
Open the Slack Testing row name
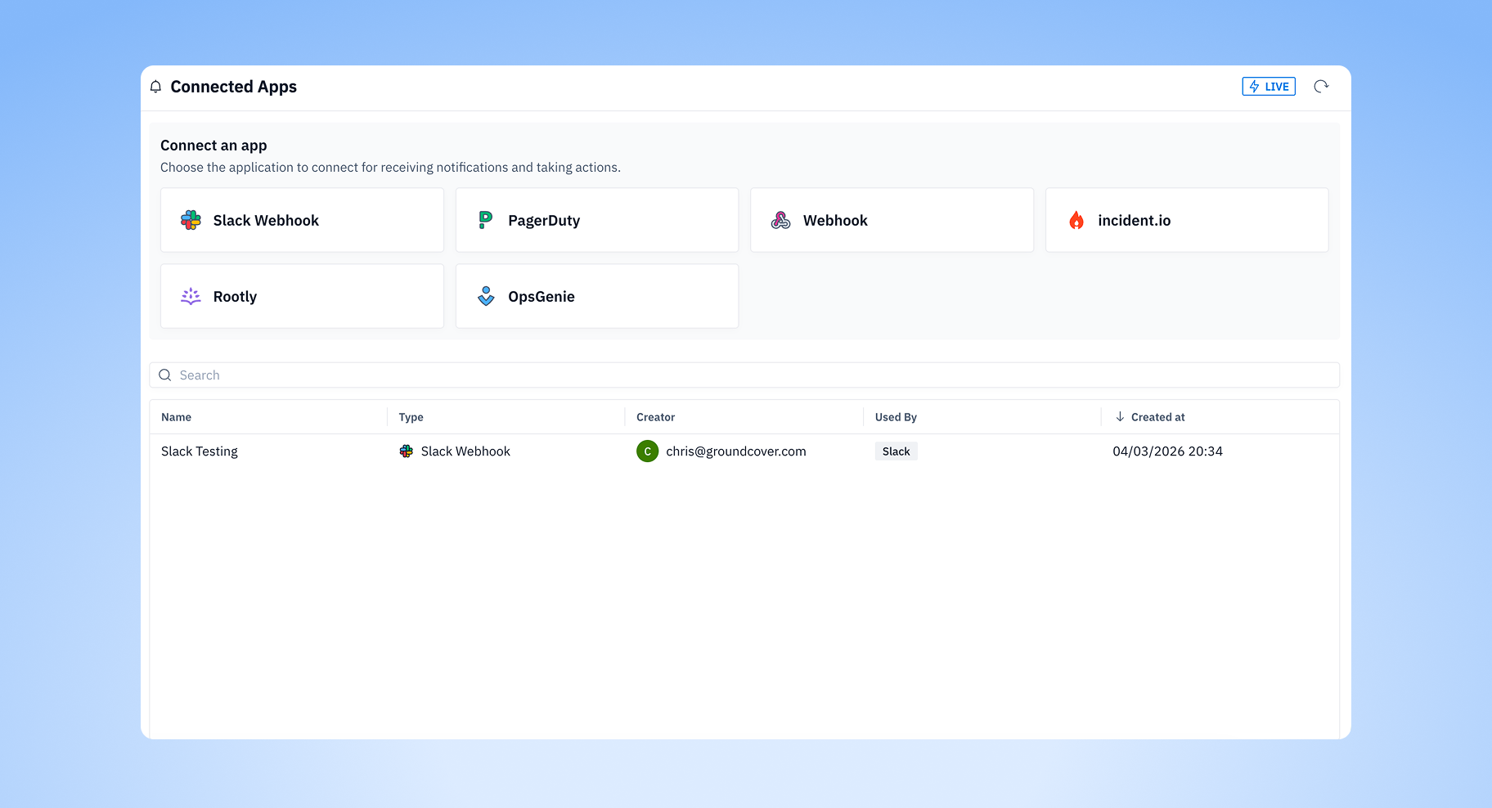[200, 451]
